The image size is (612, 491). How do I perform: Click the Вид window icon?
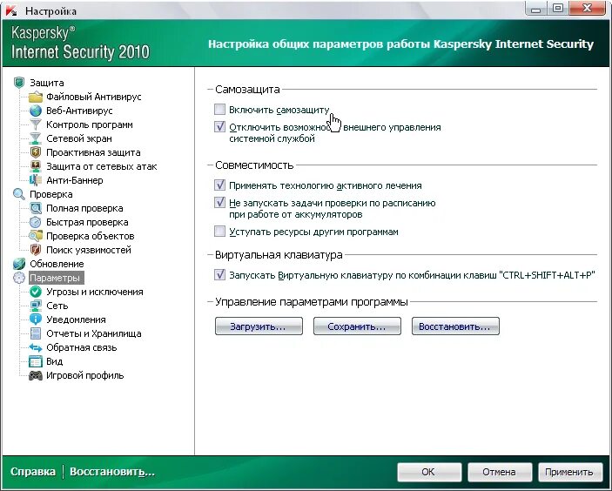click(x=36, y=361)
